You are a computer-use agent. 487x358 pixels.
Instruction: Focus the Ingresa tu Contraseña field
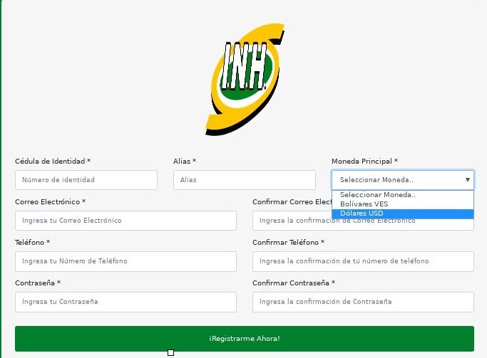(x=125, y=302)
